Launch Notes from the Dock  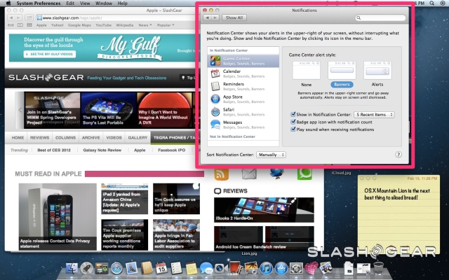(191, 269)
